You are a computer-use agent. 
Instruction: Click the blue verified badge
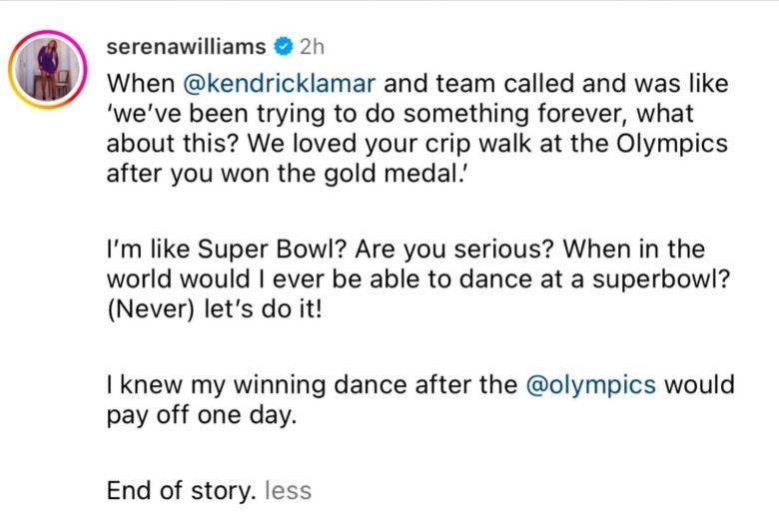[x=284, y=47]
